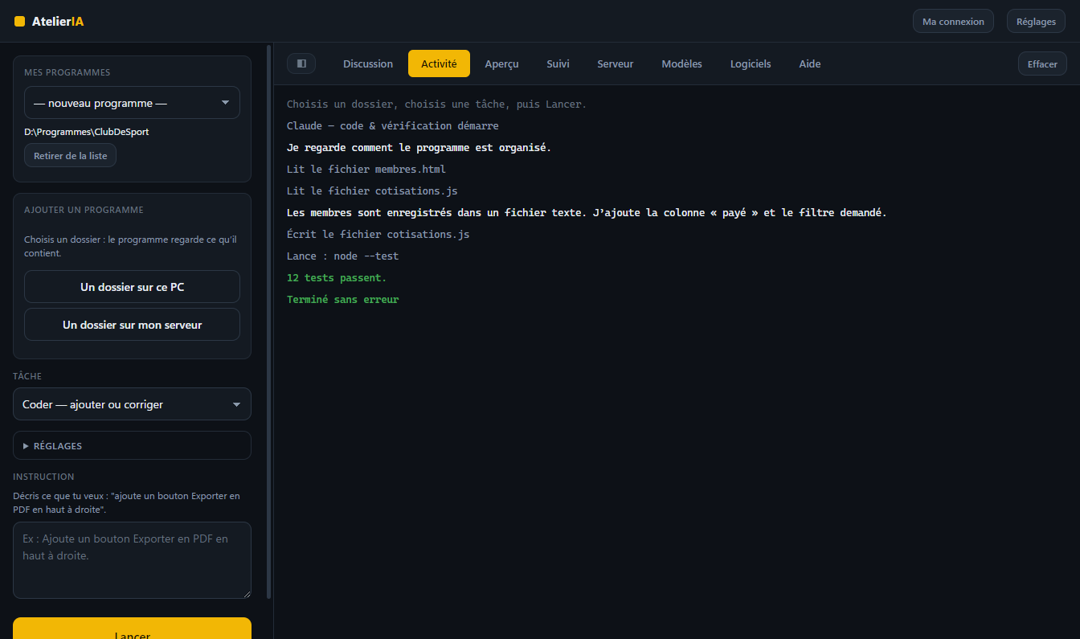
Task: Click the line starting 'Les membres sont enregistrés'
Action: point(587,213)
